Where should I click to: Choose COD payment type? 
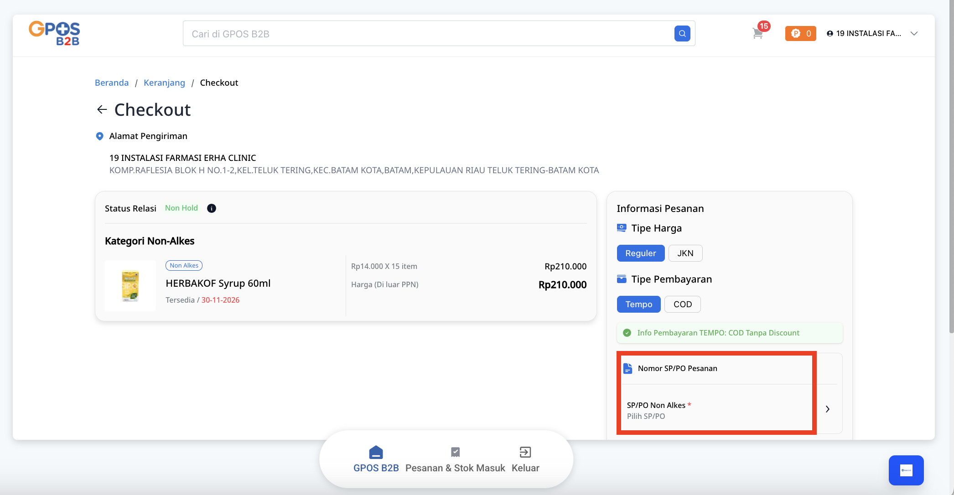(682, 304)
